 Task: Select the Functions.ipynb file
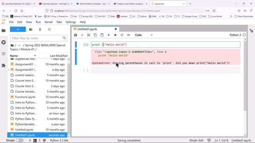[x=37, y=97]
